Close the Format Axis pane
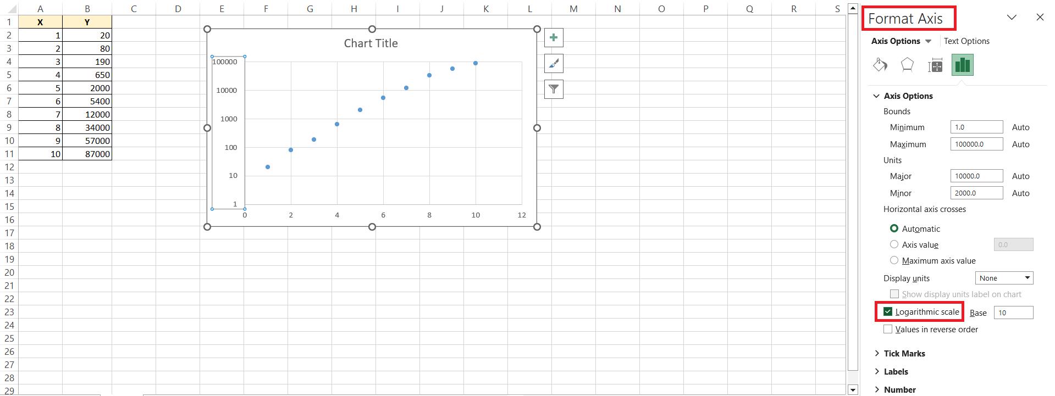Image resolution: width=1055 pixels, height=396 pixels. (x=1040, y=17)
